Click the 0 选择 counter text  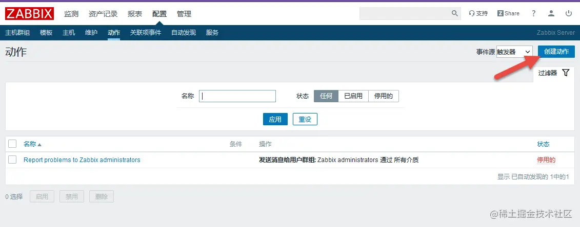(x=14, y=196)
